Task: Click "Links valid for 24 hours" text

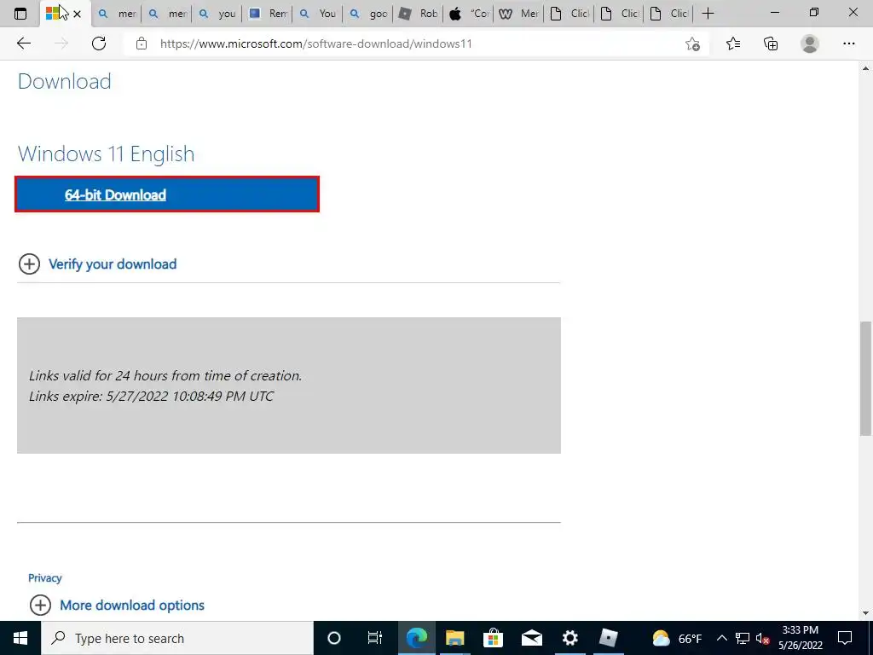Action: (165, 376)
